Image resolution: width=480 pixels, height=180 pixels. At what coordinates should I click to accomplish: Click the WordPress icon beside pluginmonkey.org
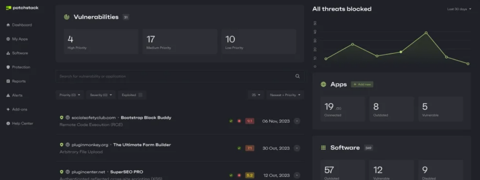pos(67,145)
